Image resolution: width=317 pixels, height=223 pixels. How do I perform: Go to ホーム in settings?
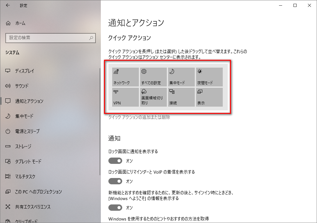click(20, 23)
